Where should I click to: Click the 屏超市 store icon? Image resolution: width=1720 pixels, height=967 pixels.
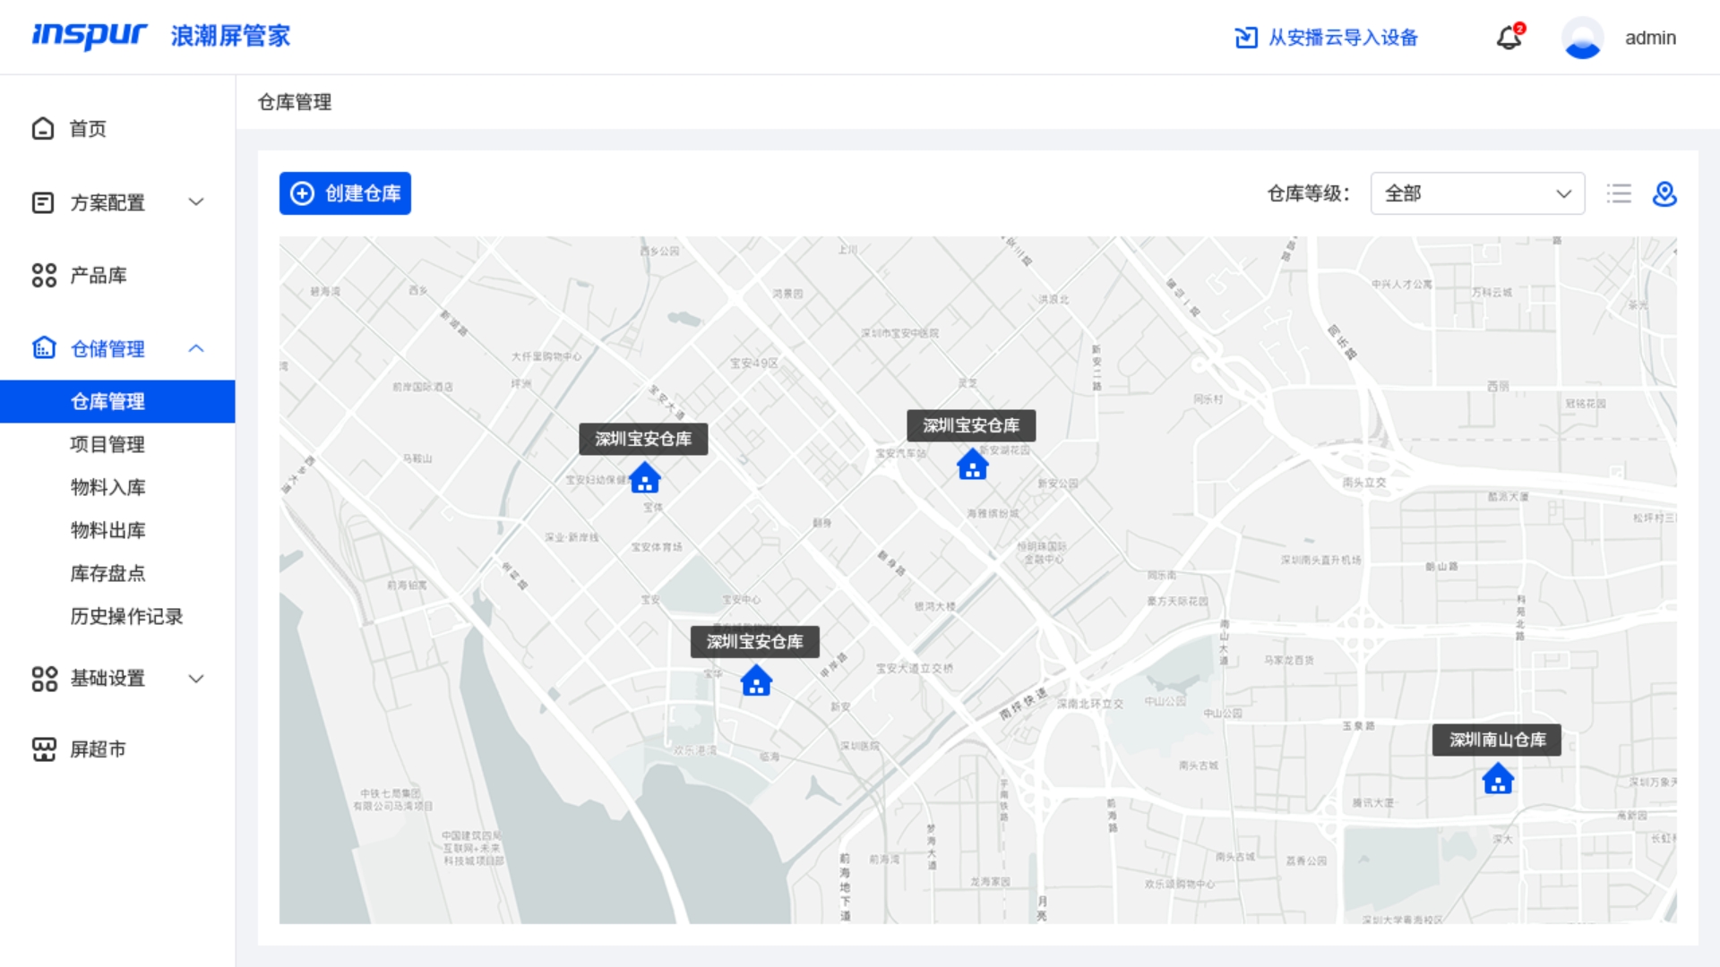click(x=44, y=749)
